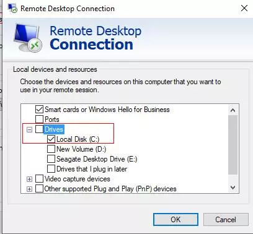Click the device list scroll down arrow
The height and width of the screenshot is (234, 253).
pos(233,188)
